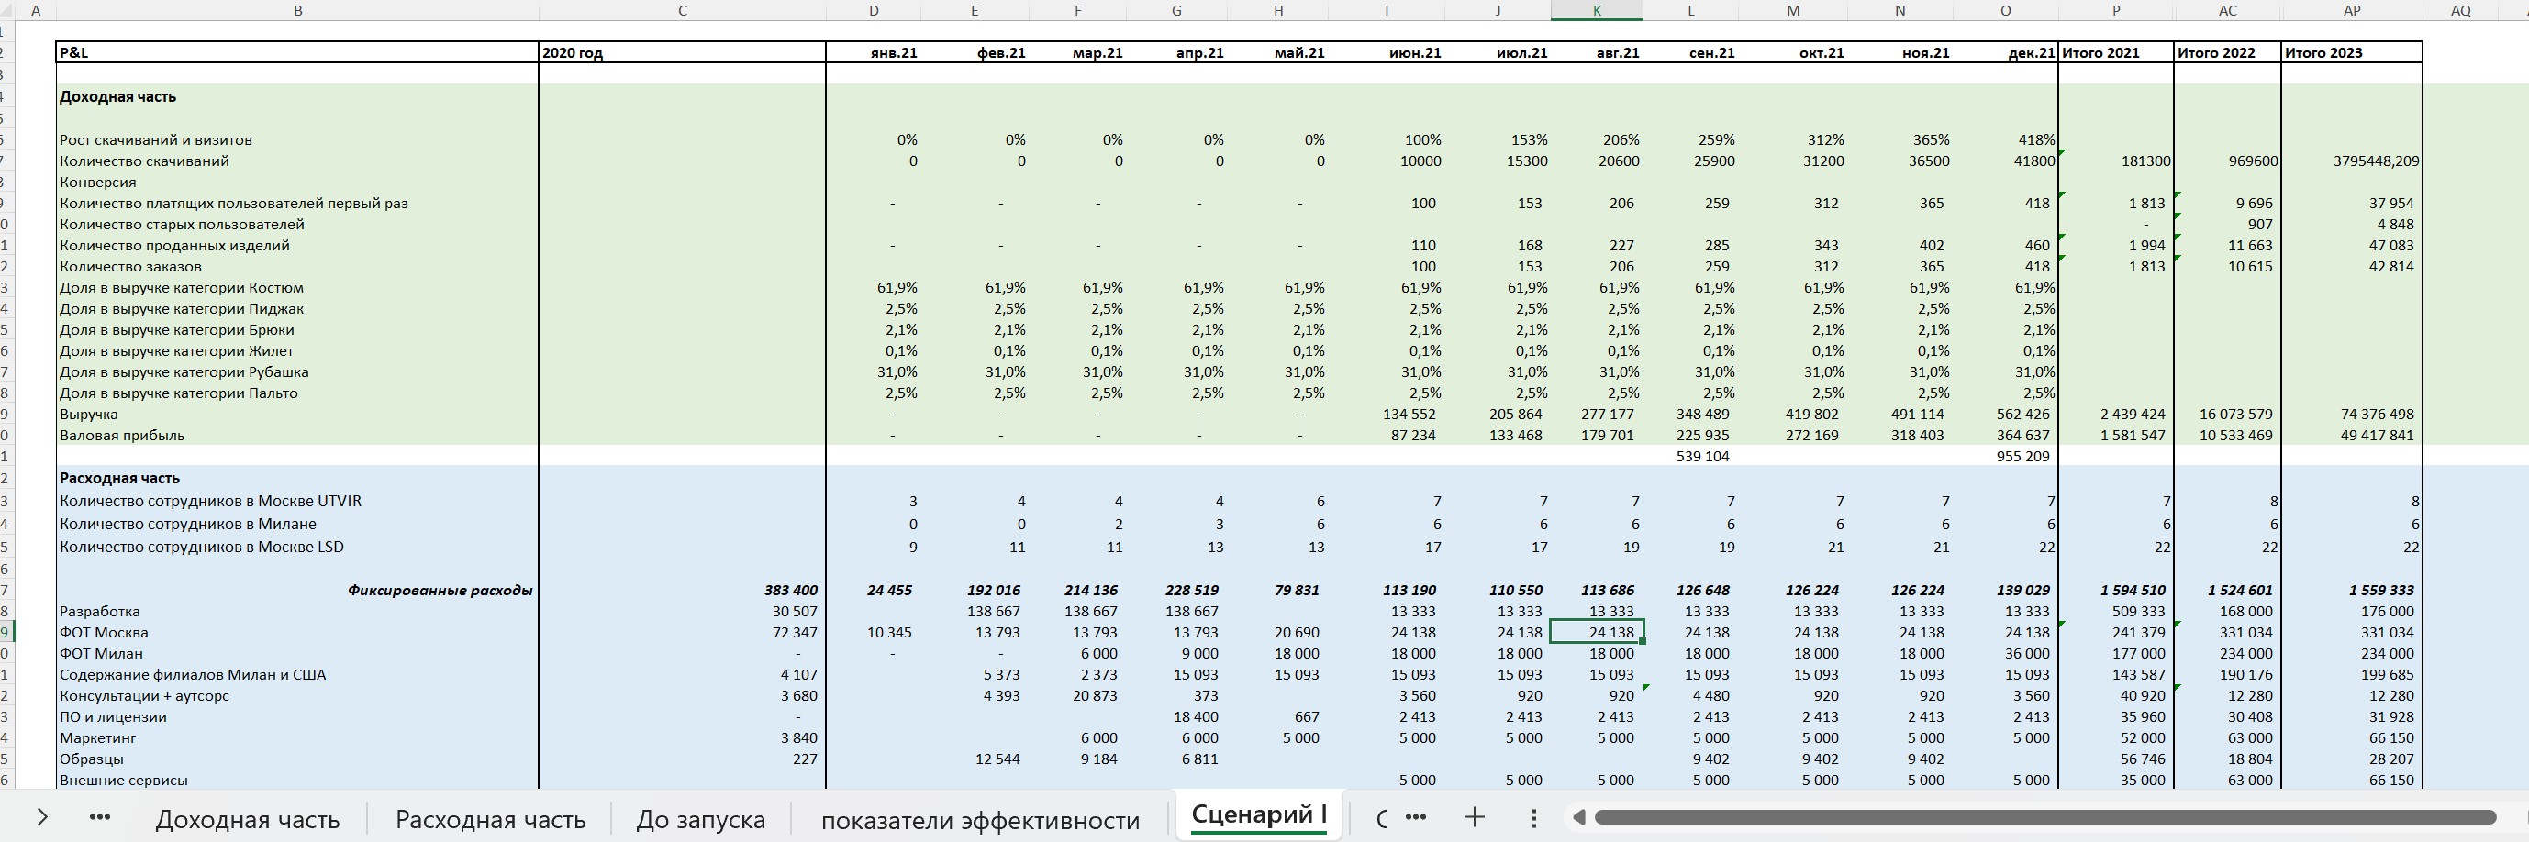Click the Валовая прибыль row label

coord(122,435)
